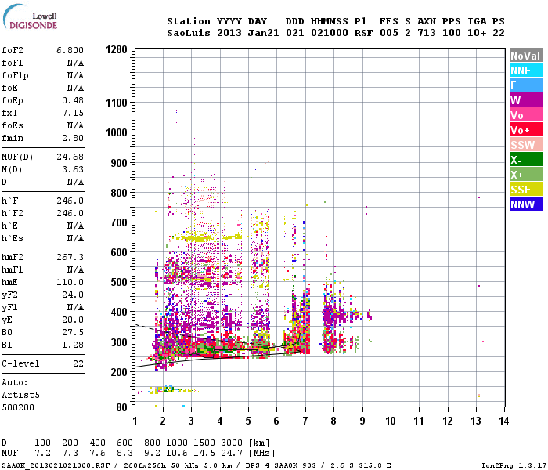Viewport: 548px width, 470px height.
Task: Select the E blue legend swatch
Action: click(x=526, y=85)
